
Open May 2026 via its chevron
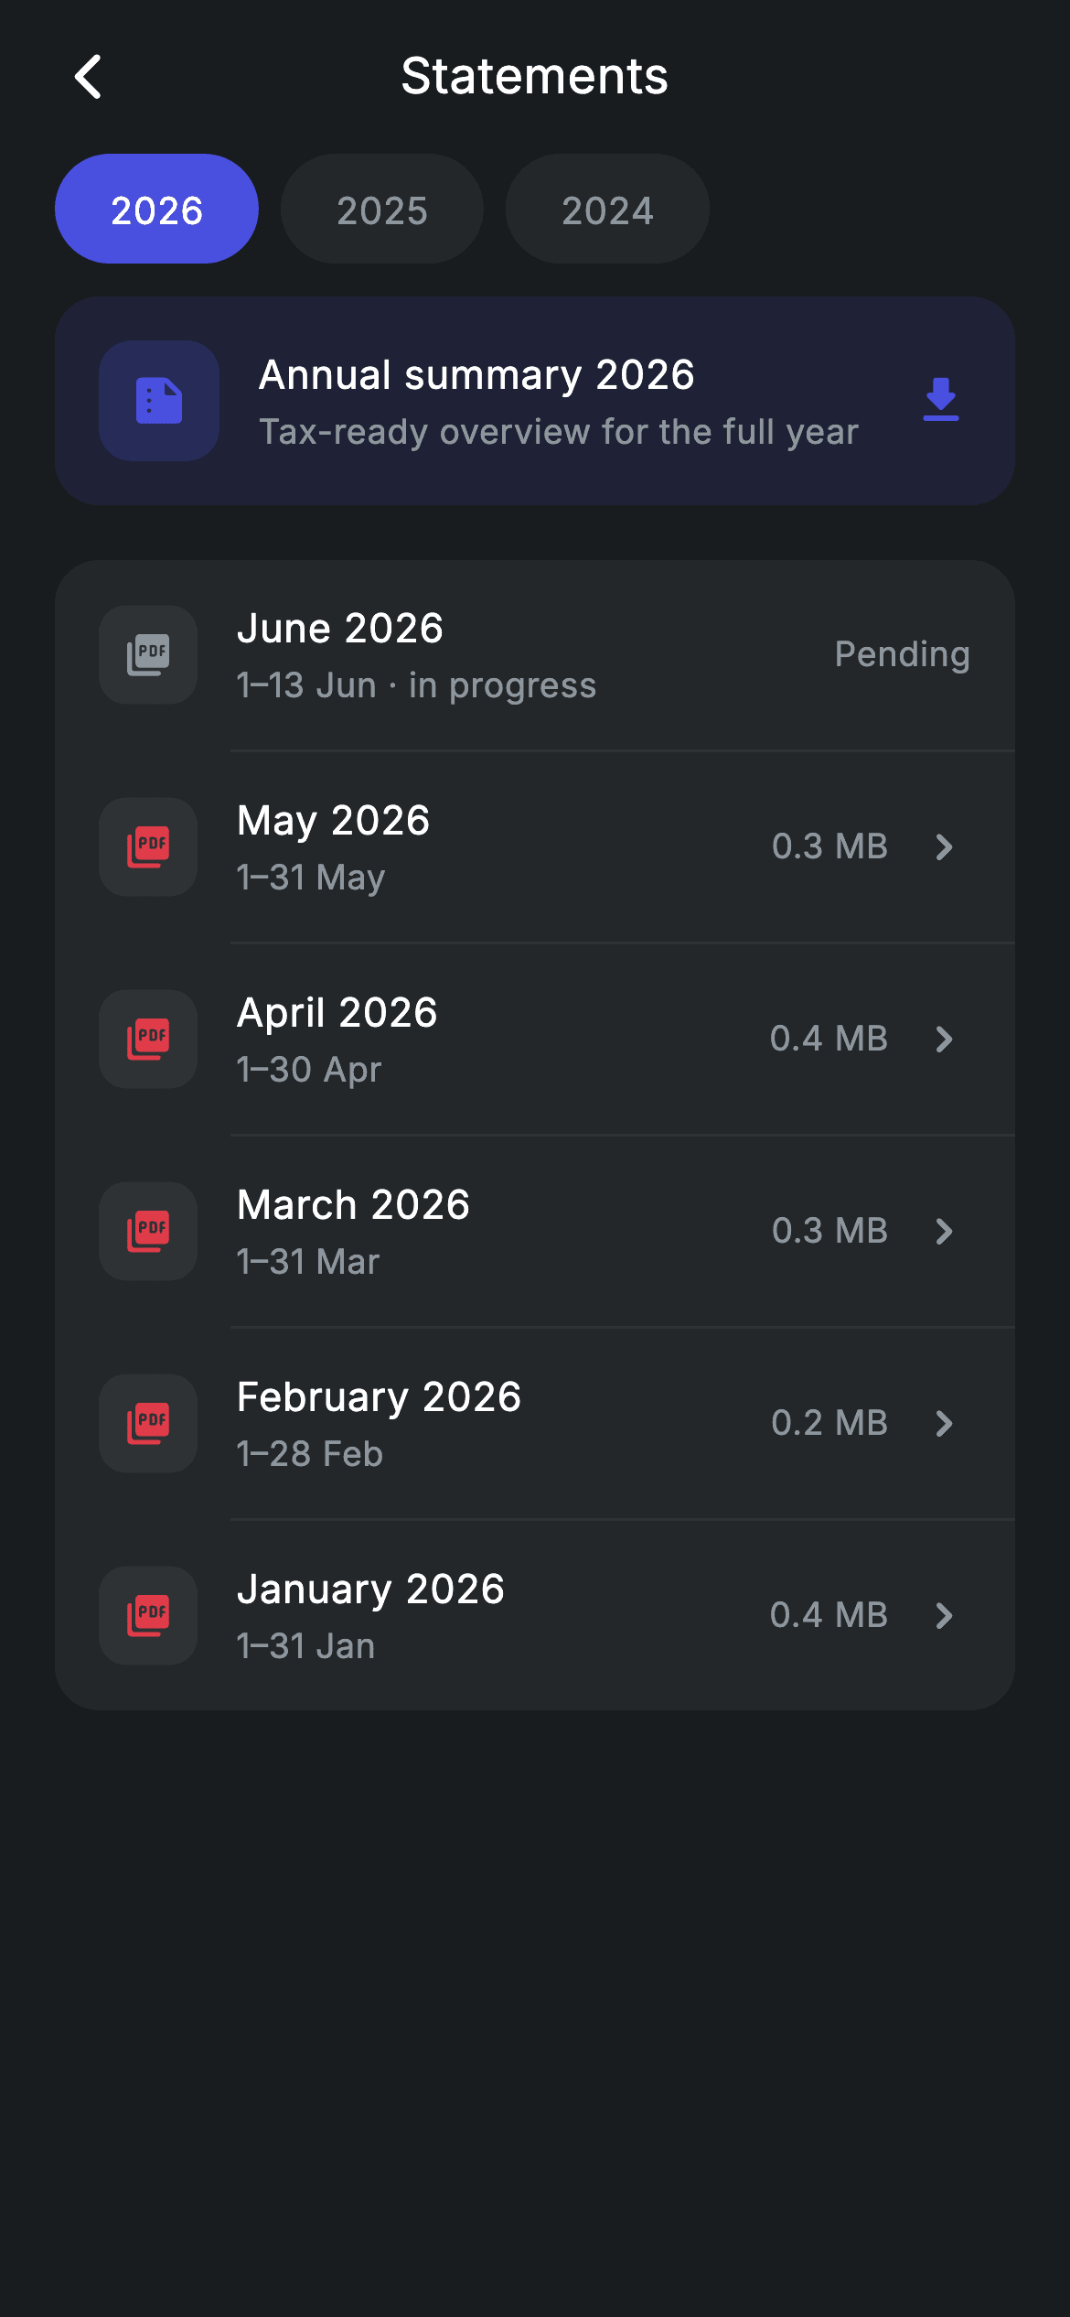[945, 846]
